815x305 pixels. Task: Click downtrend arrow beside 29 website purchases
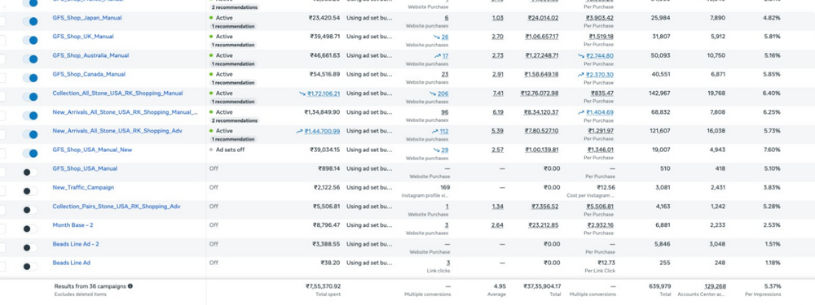[x=436, y=150]
